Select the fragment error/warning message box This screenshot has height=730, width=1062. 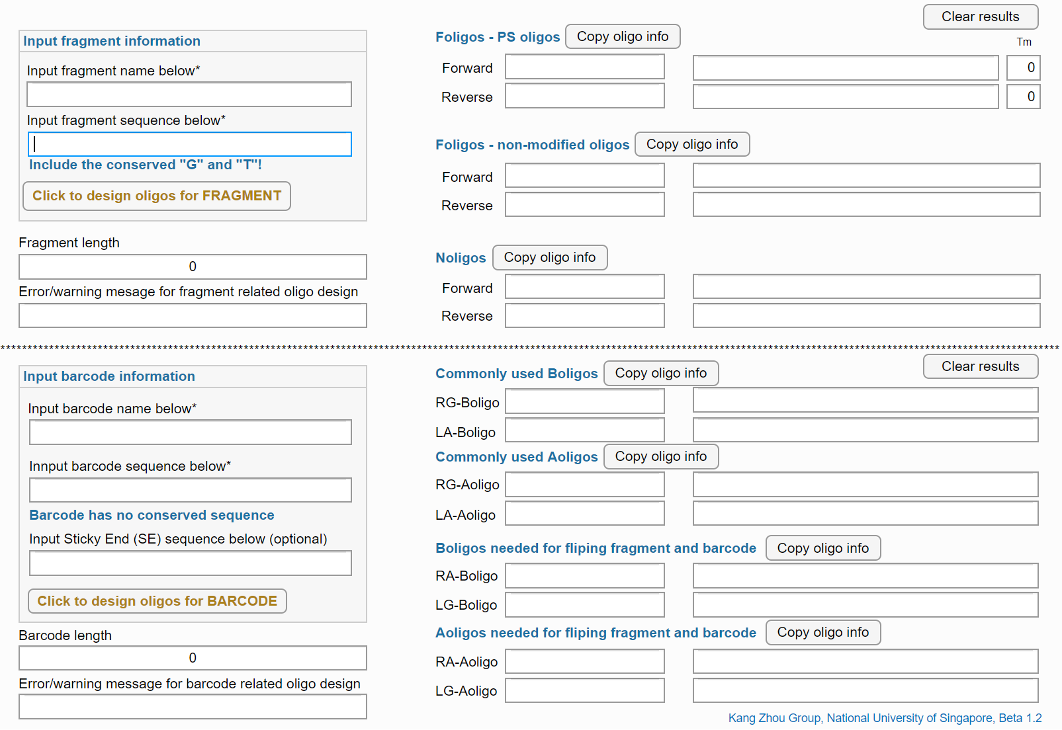point(193,315)
